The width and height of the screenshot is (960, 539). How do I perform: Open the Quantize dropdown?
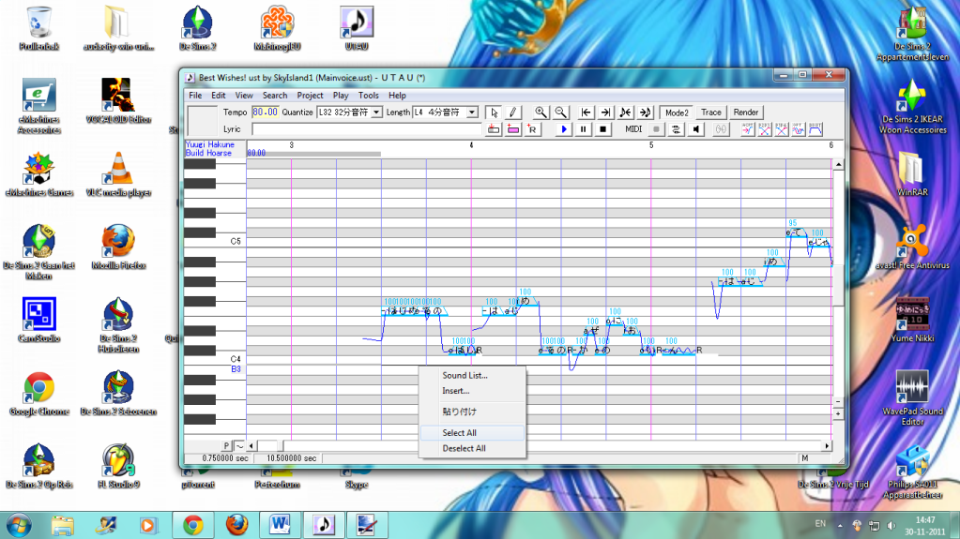pos(377,112)
